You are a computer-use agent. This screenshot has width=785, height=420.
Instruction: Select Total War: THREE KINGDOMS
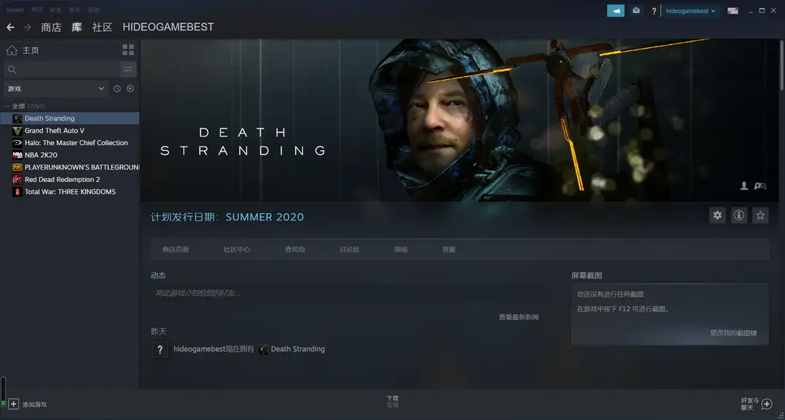point(70,192)
